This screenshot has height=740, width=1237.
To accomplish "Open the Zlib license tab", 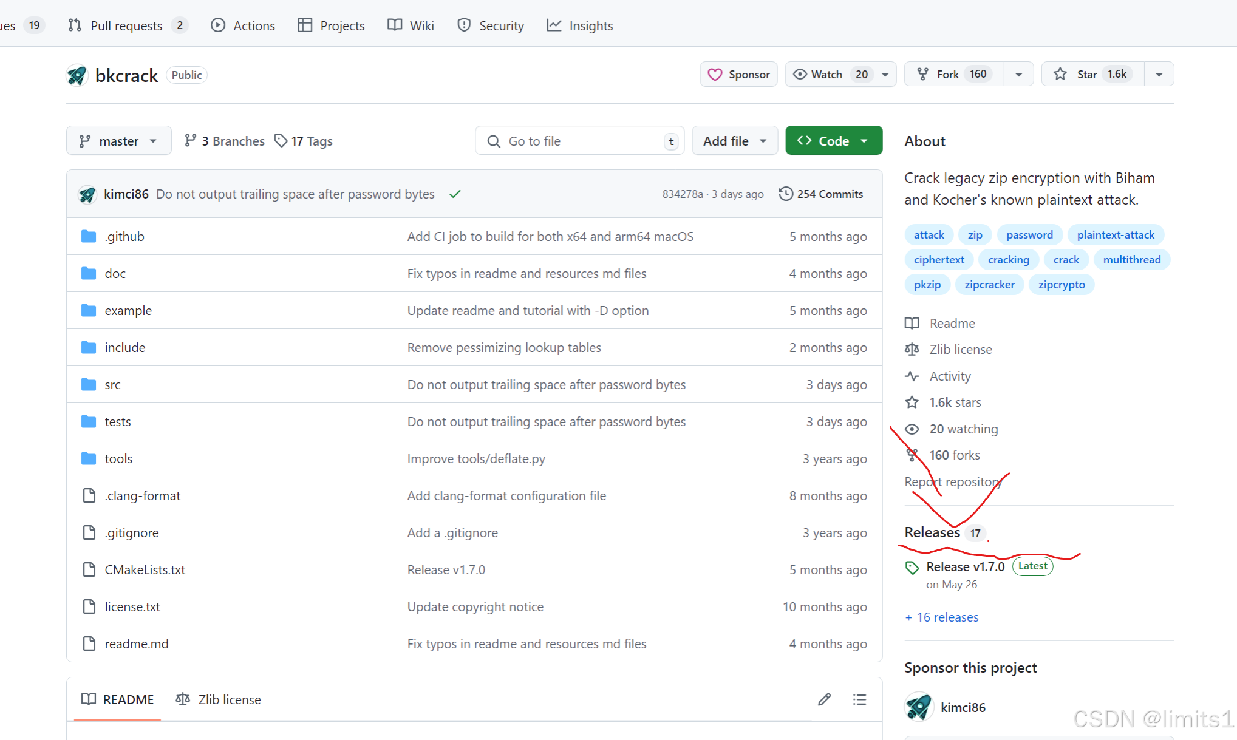I will 219,699.
